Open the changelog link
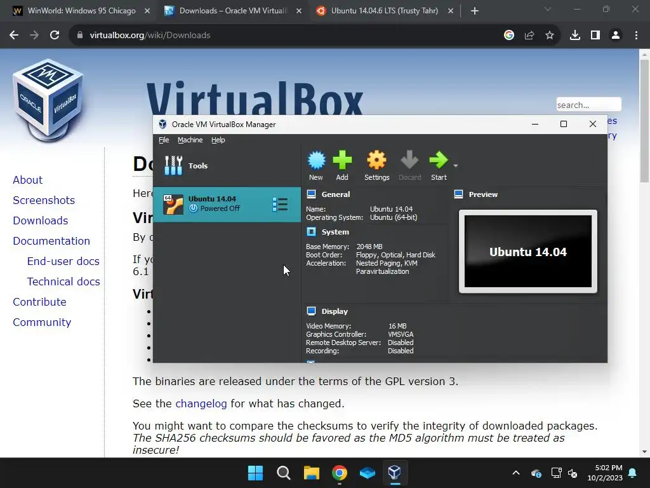 click(201, 403)
